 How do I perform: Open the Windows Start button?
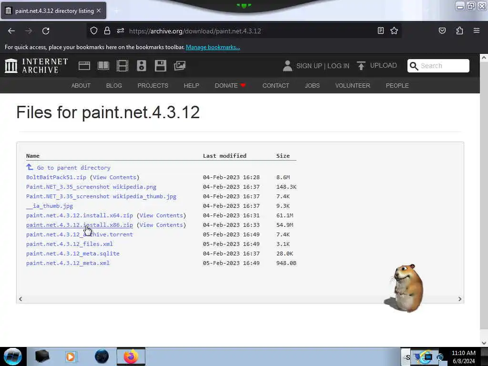13,356
